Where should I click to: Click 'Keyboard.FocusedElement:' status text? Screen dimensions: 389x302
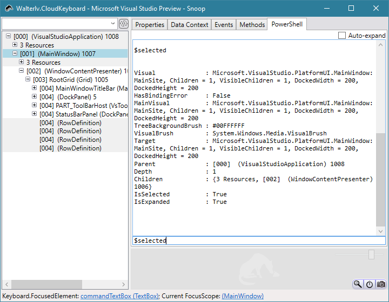click(41, 296)
